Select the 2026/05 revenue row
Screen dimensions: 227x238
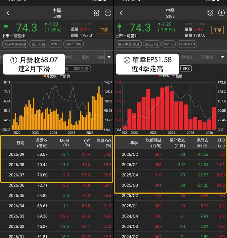point(57,195)
